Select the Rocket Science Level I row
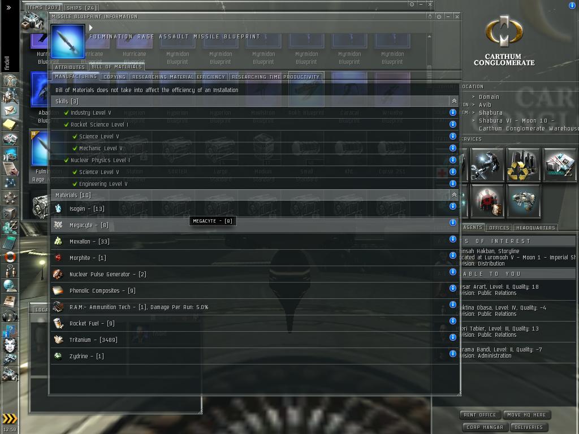The height and width of the screenshot is (434, 579). coord(254,124)
